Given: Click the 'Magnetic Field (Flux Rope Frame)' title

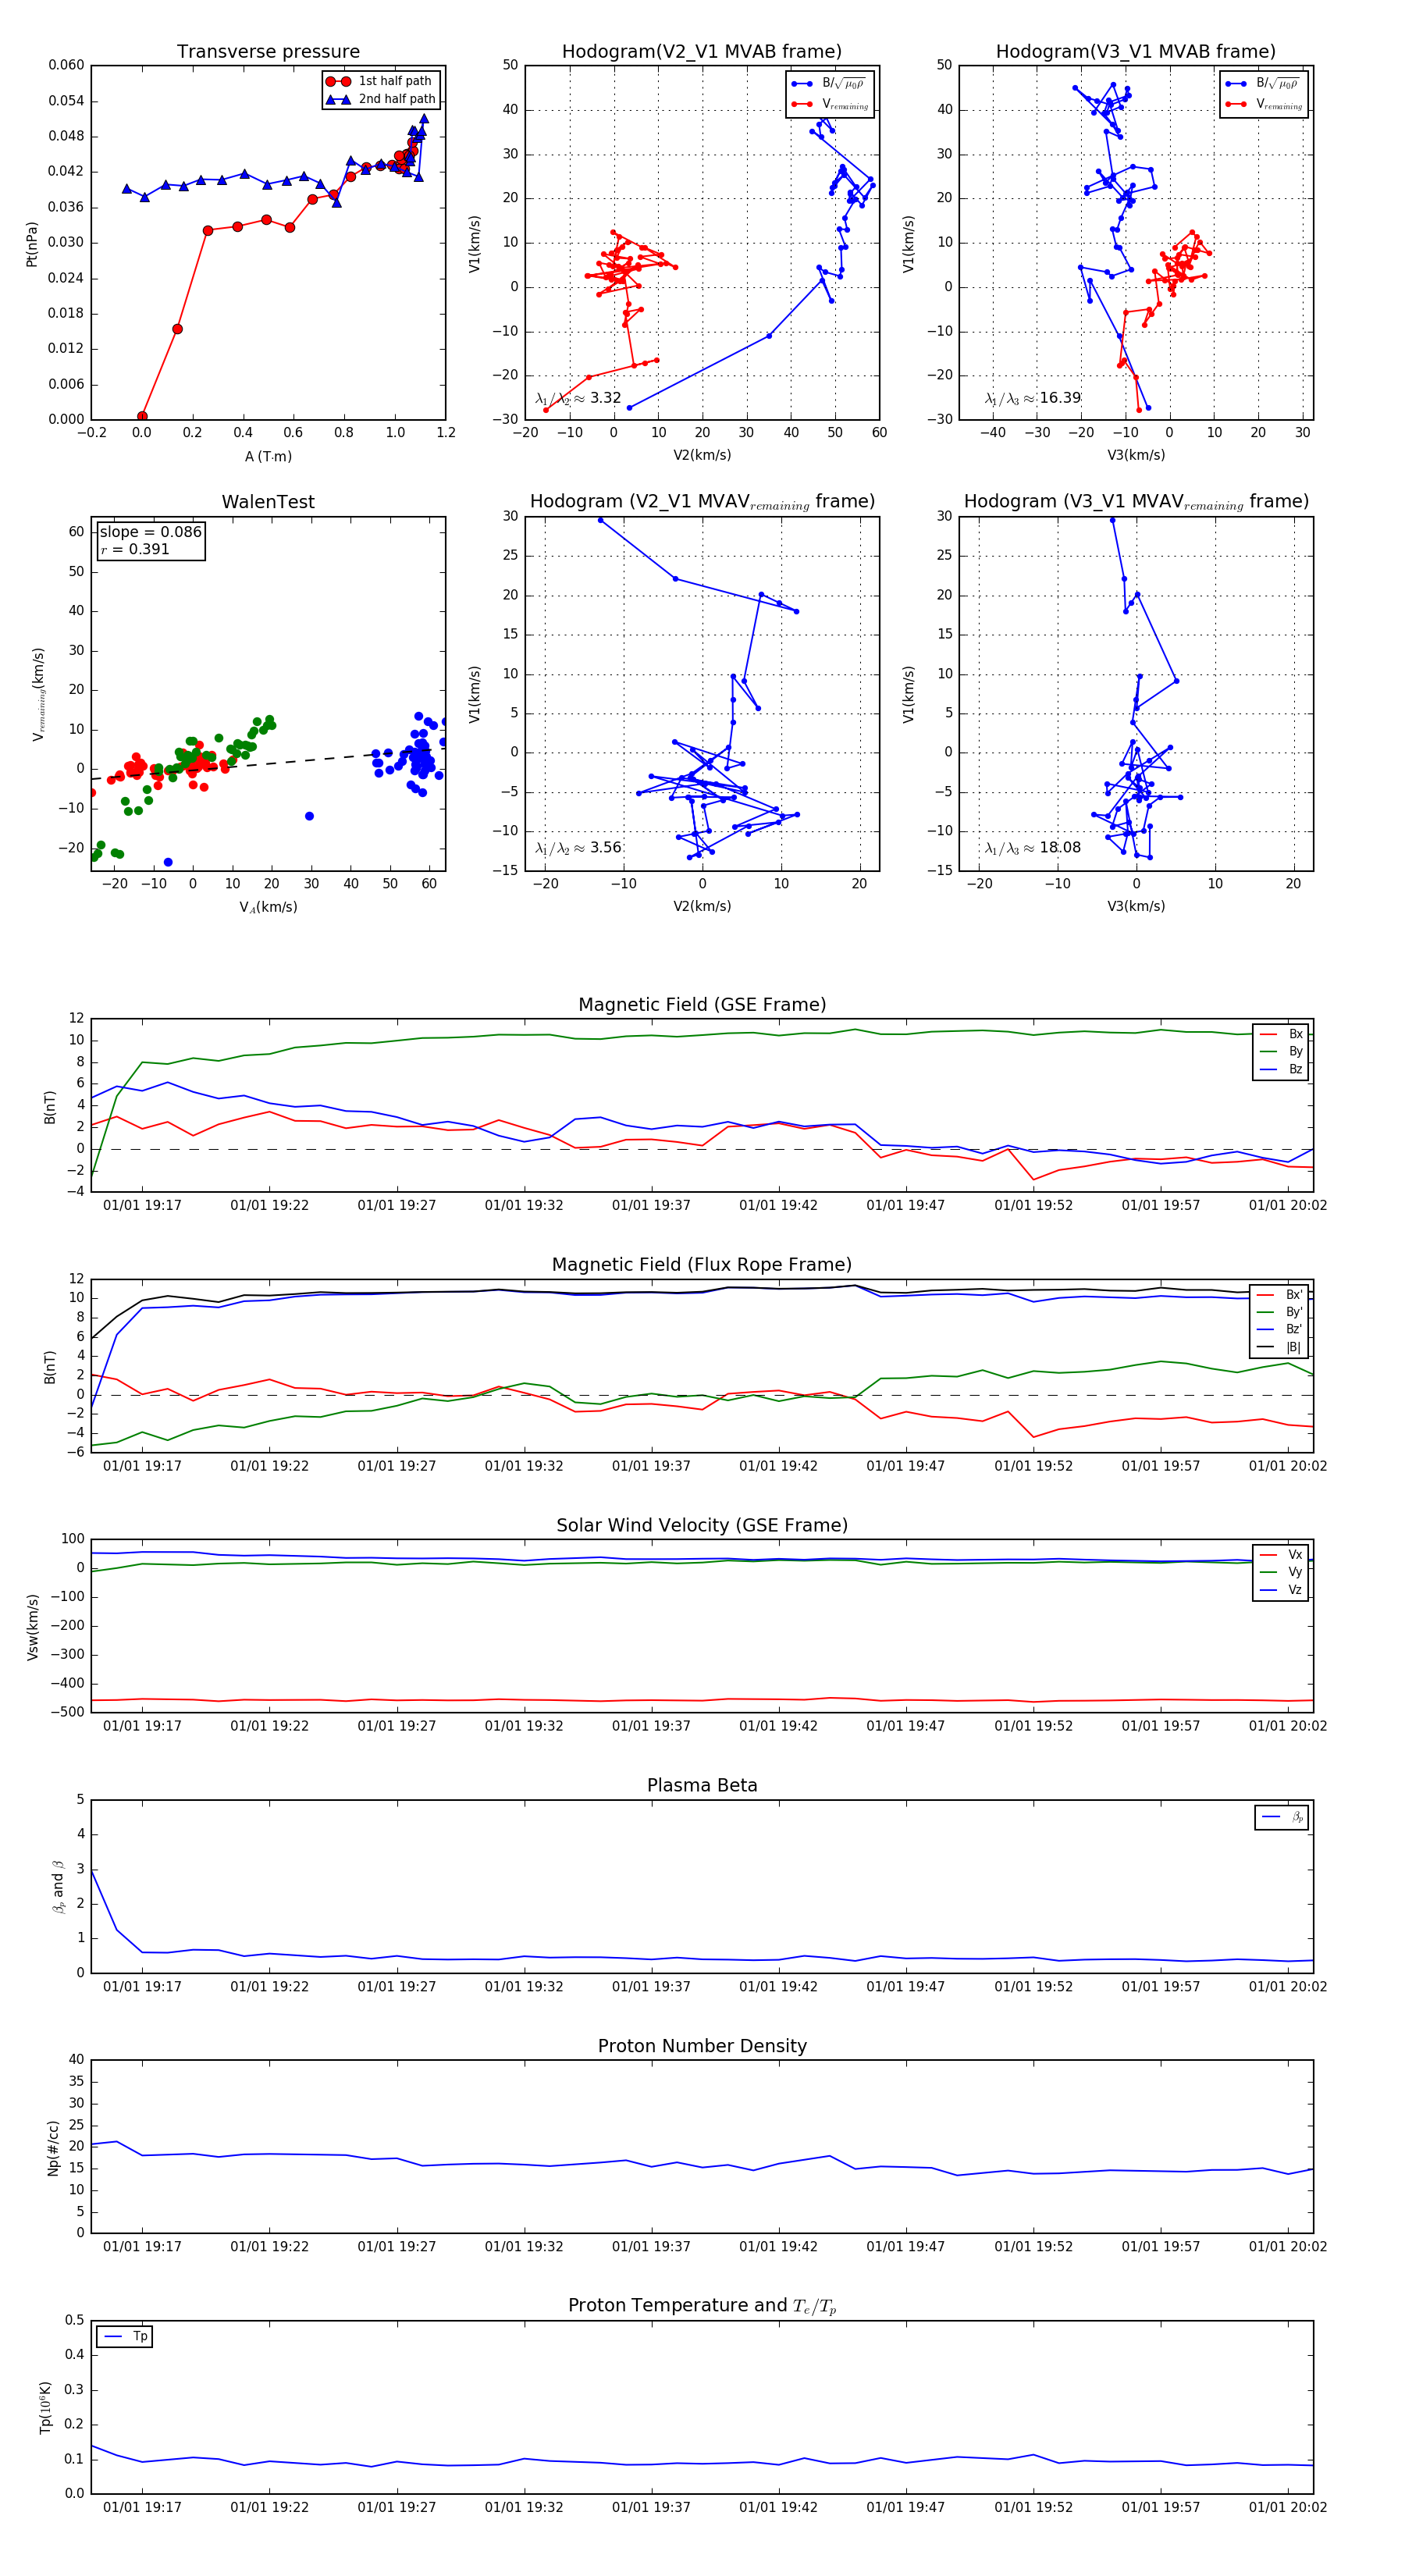Looking at the screenshot, I should coord(702,1265).
